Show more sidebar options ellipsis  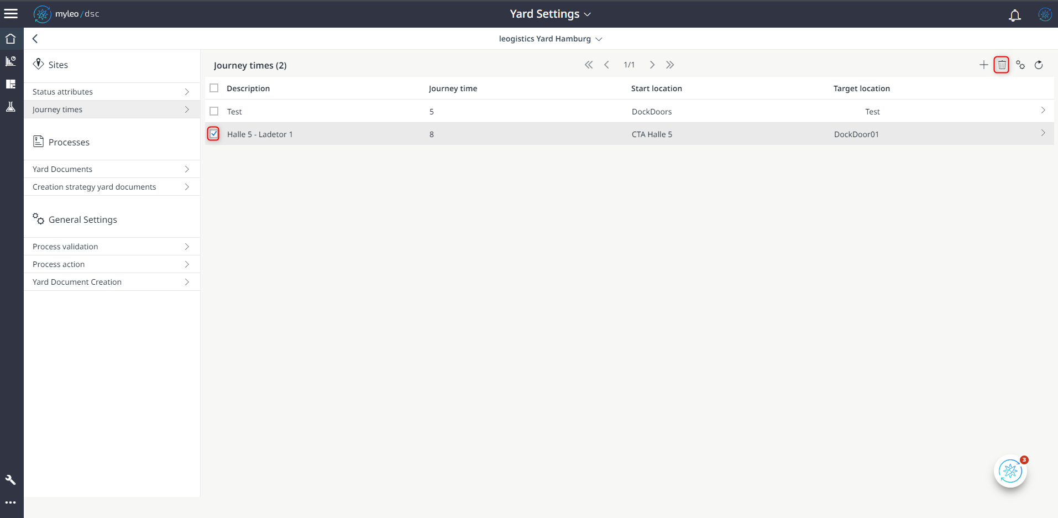[11, 503]
